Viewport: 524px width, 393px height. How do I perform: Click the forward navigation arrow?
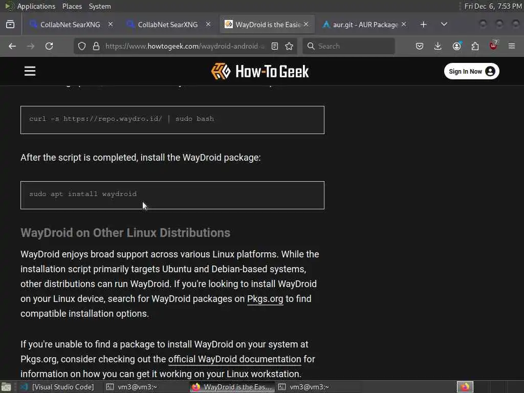coord(31,46)
